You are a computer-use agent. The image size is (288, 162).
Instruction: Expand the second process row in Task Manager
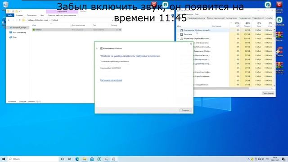point(178,34)
